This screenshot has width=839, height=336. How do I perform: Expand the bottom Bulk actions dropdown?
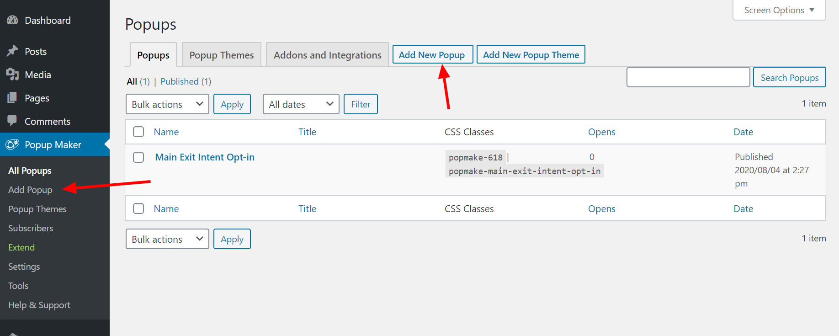[x=167, y=239]
